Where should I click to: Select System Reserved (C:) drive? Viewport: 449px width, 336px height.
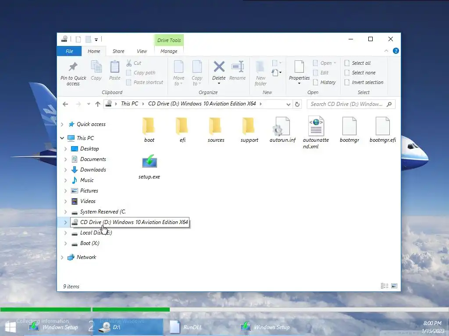click(x=103, y=212)
